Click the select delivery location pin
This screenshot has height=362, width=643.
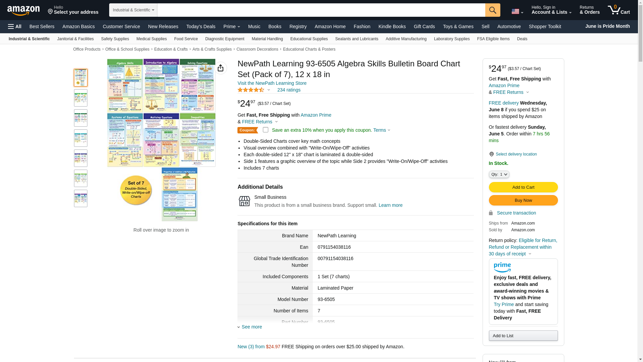click(x=491, y=154)
